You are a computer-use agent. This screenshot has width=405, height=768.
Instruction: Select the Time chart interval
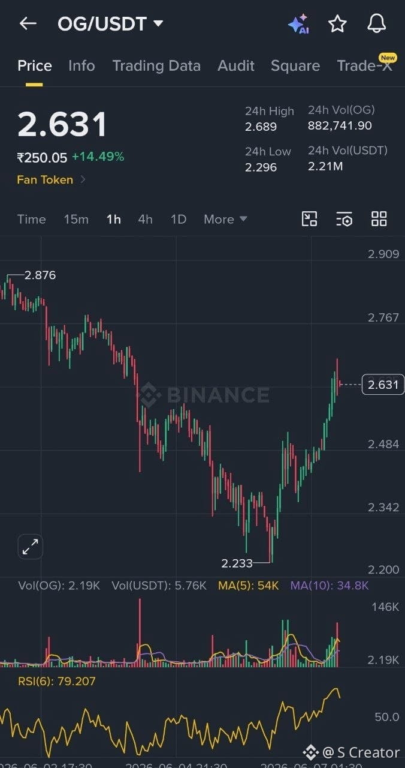coord(31,219)
